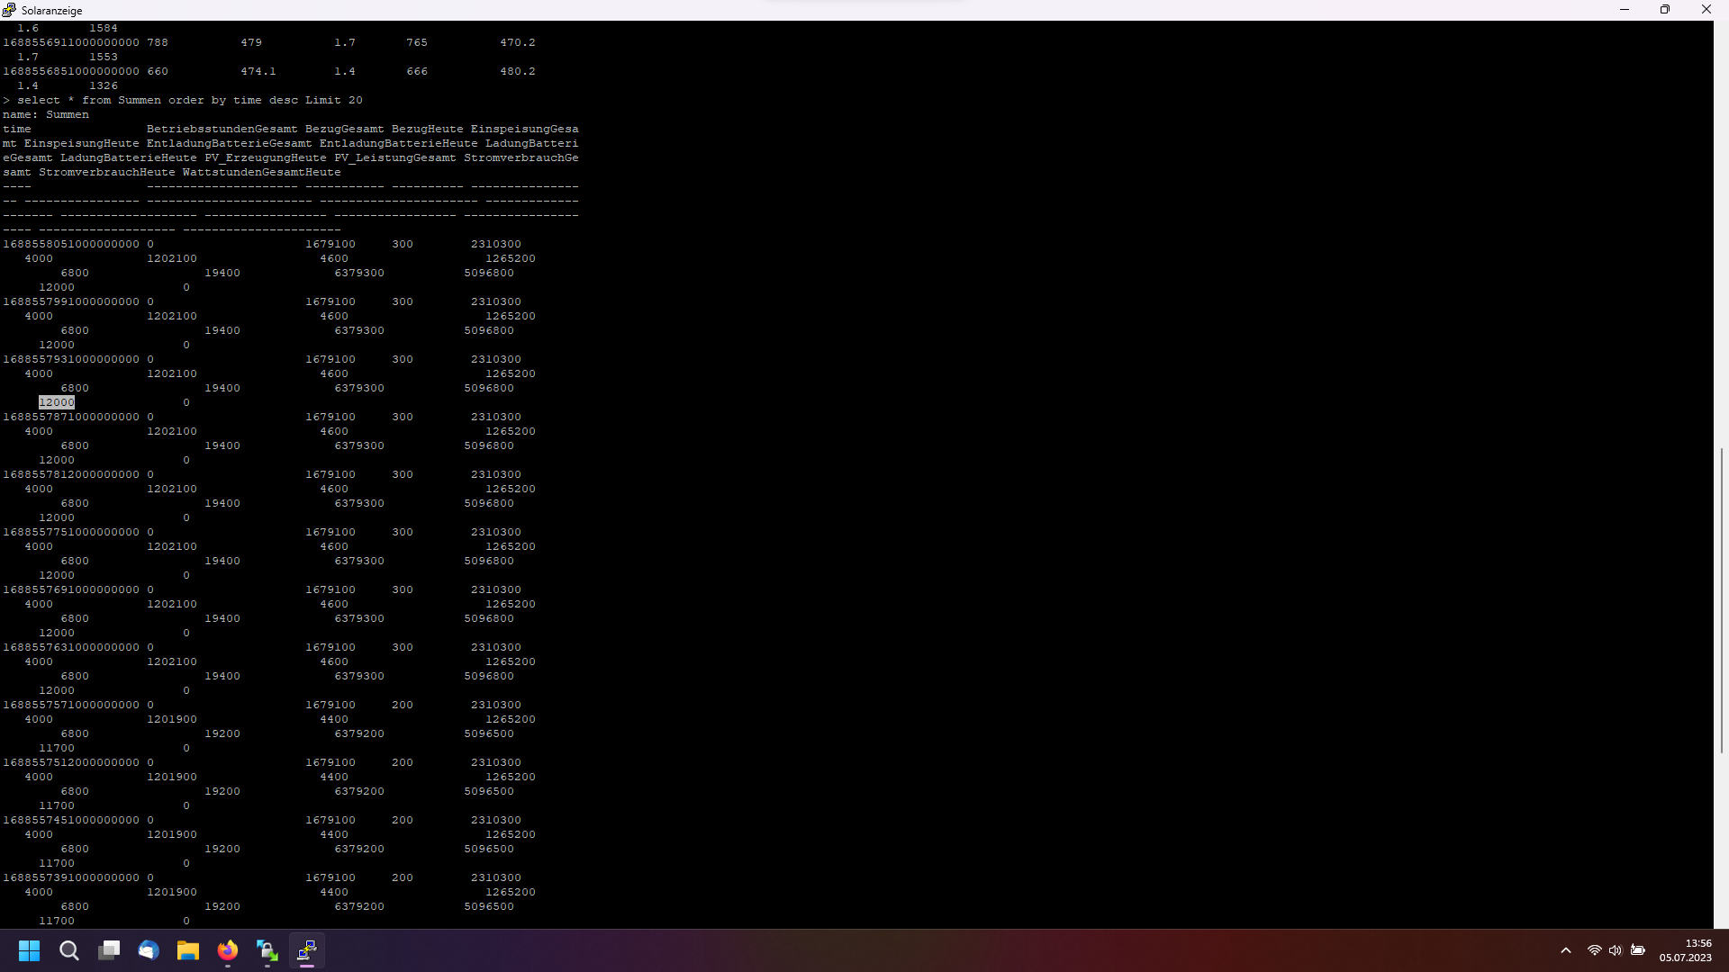The width and height of the screenshot is (1729, 972).
Task: Open the Windows Start menu
Action: click(x=30, y=950)
